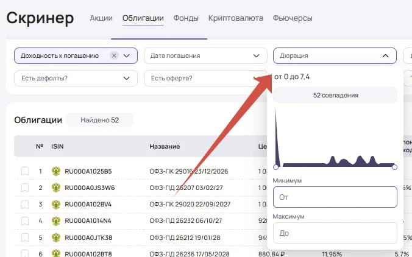This screenshot has width=412, height=257.
Task: Open the Криптовалюта tab
Action: tap(236, 18)
